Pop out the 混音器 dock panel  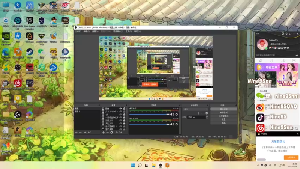click(x=180, y=105)
